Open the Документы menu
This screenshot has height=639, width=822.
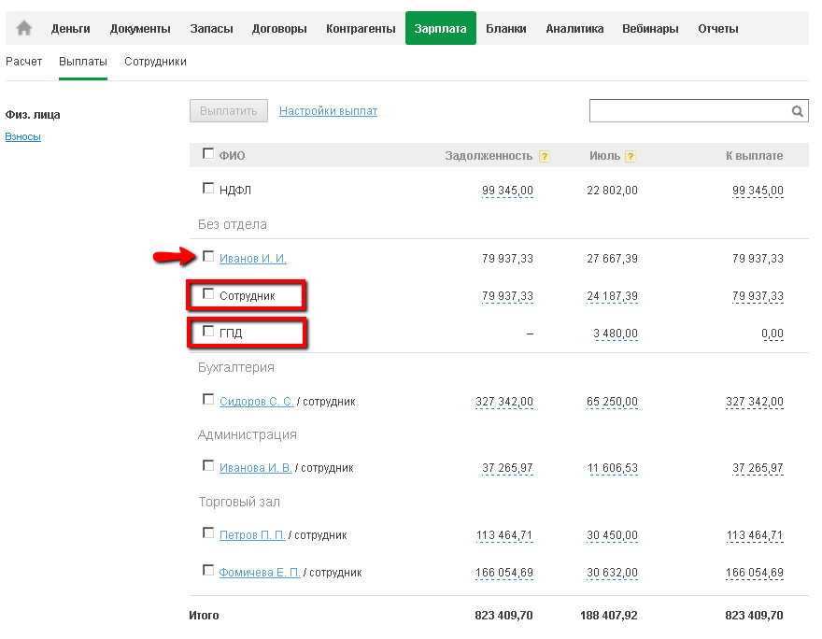point(140,29)
